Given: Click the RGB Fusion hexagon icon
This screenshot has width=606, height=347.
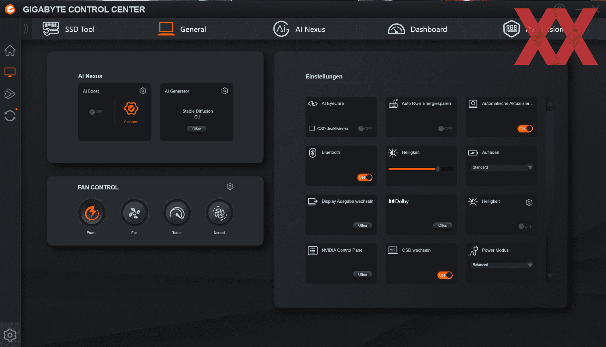Looking at the screenshot, I should pos(511,29).
